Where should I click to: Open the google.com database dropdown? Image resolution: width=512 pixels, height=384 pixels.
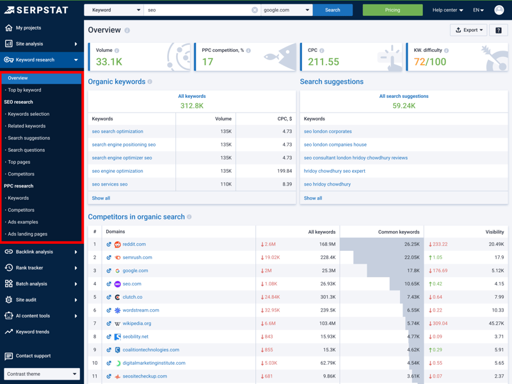tap(286, 10)
